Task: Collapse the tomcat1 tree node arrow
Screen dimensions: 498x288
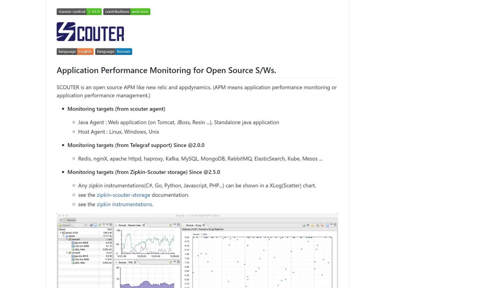Action: tap(67, 239)
